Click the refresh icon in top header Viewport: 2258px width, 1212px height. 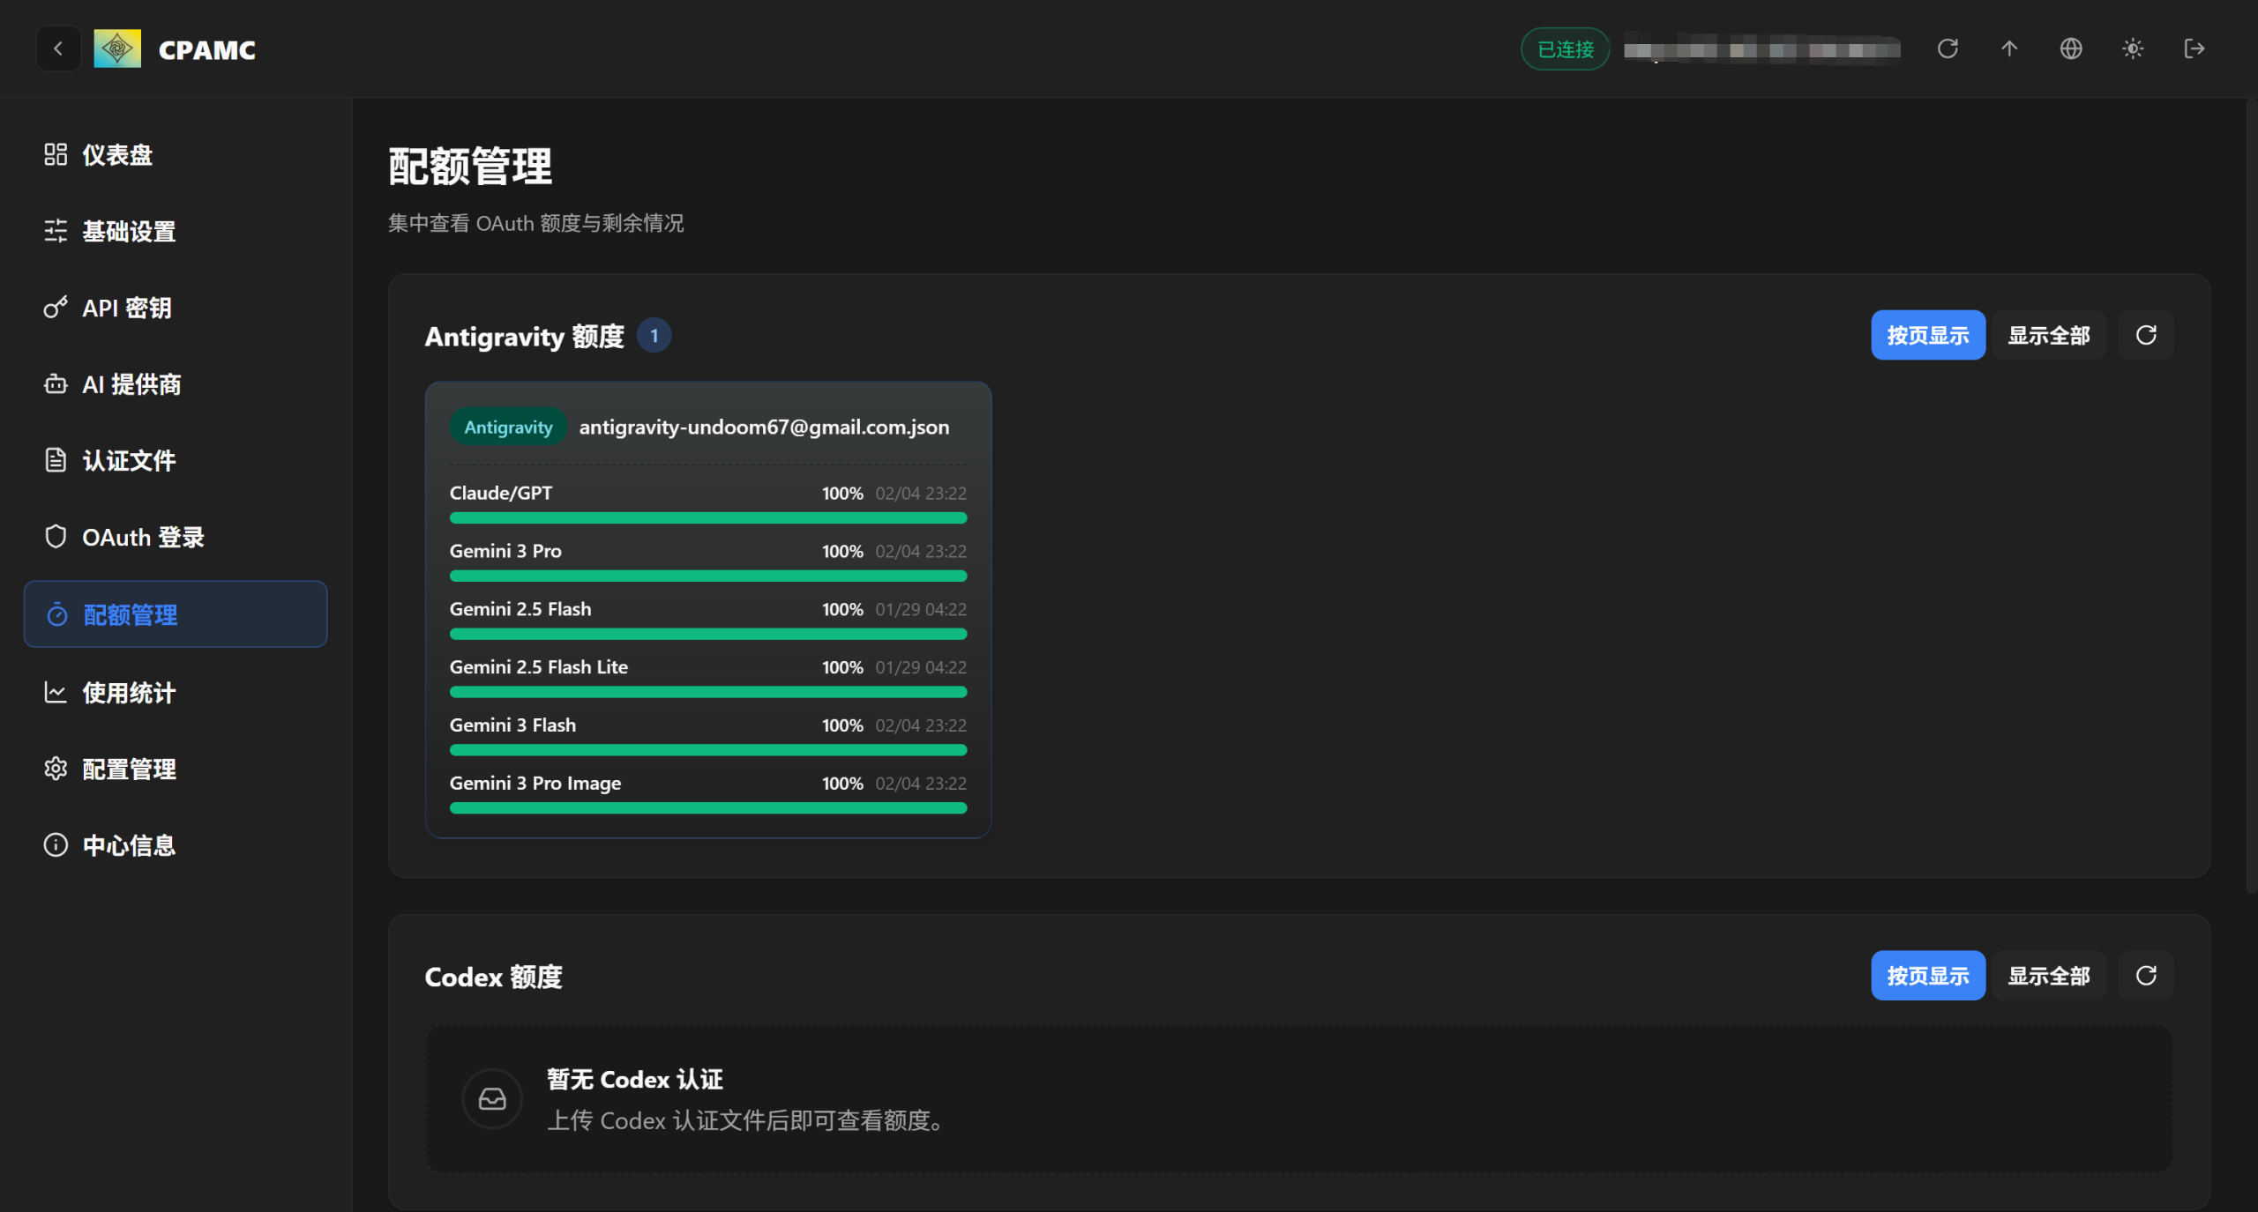tap(1948, 48)
